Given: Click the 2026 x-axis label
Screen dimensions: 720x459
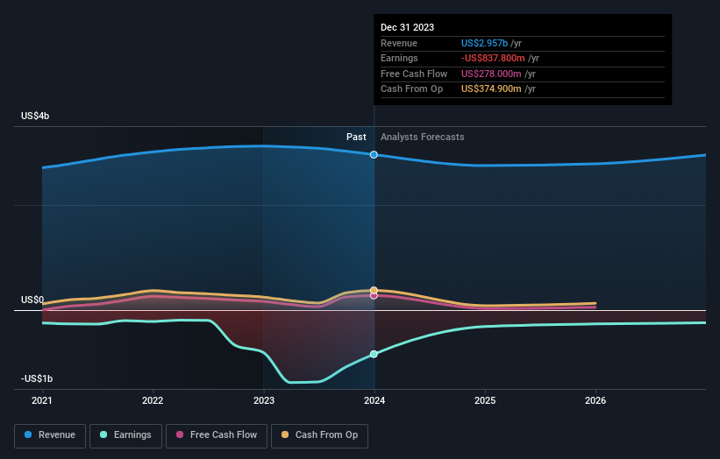Looking at the screenshot, I should click(595, 401).
